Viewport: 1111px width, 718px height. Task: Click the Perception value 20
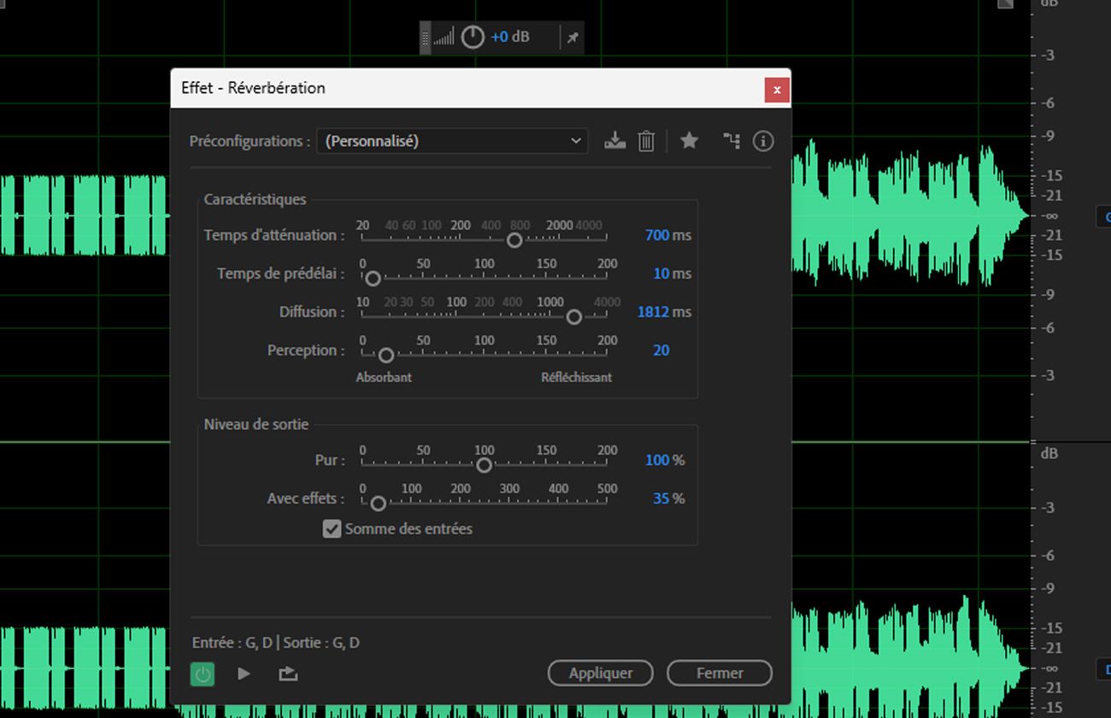(661, 350)
